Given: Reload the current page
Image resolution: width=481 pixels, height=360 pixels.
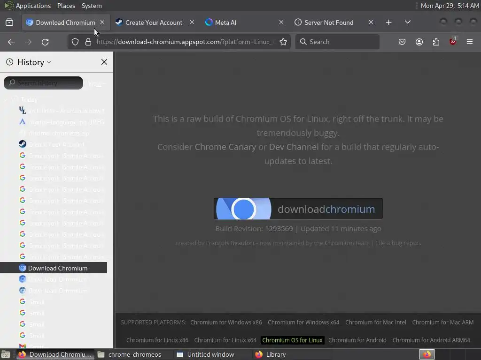Looking at the screenshot, I should point(45,42).
